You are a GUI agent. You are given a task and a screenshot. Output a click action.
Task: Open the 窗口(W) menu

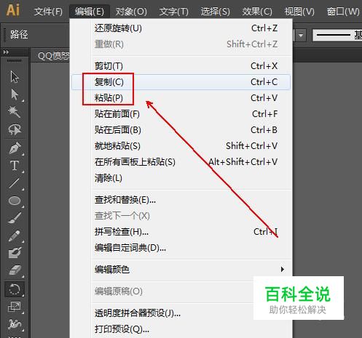(343, 12)
